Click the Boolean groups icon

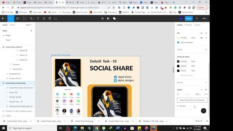114,19
